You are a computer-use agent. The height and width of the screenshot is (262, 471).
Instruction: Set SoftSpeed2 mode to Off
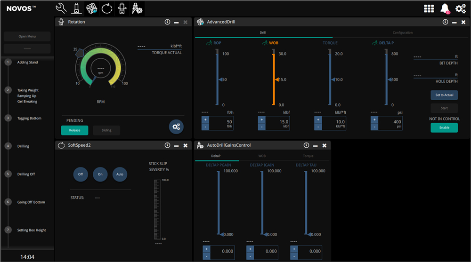click(x=81, y=174)
